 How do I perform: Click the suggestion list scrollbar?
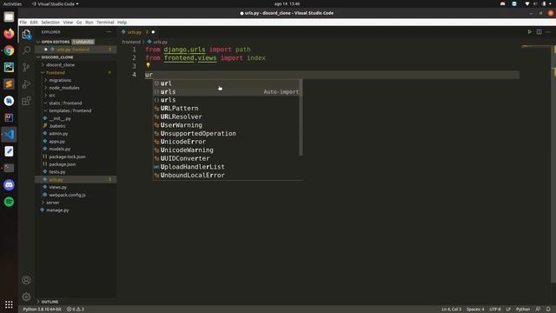(x=301, y=117)
